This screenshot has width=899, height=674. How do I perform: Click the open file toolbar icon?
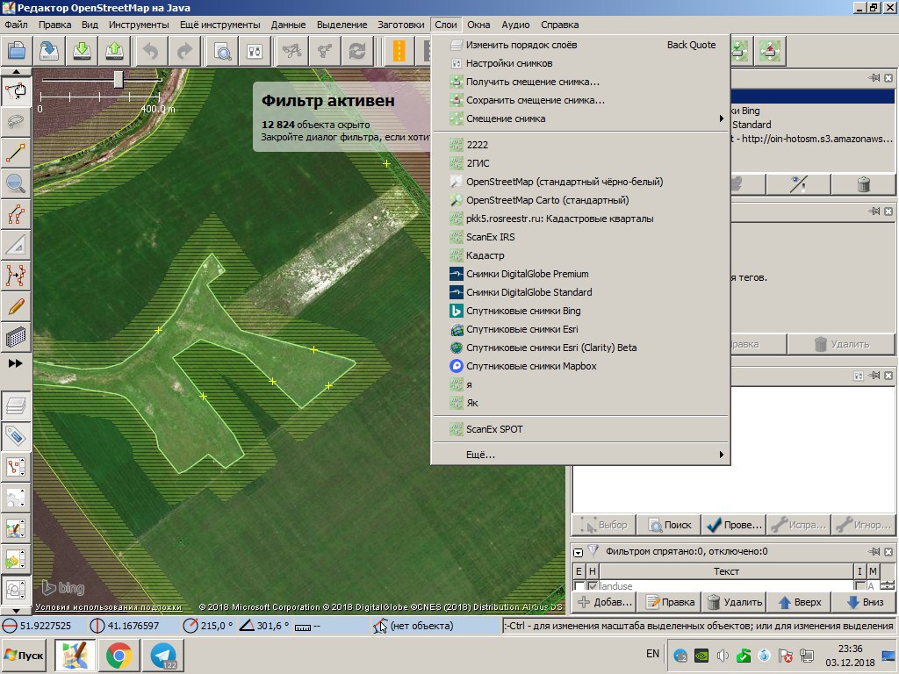(16, 51)
